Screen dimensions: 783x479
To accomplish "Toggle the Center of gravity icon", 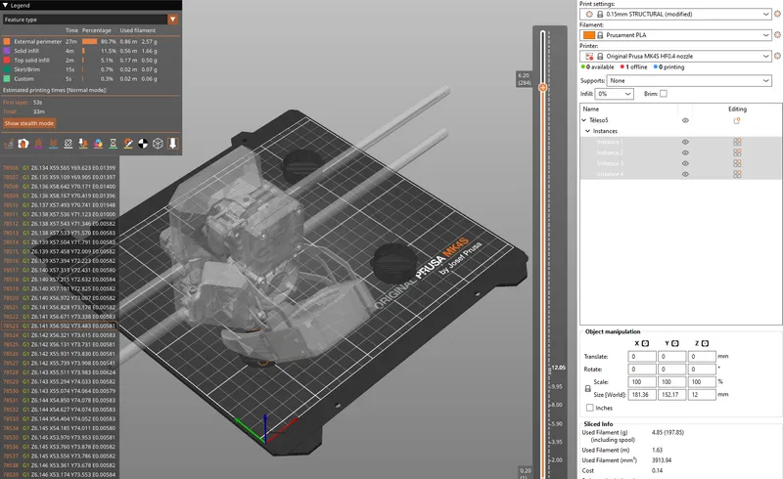I will [x=143, y=144].
